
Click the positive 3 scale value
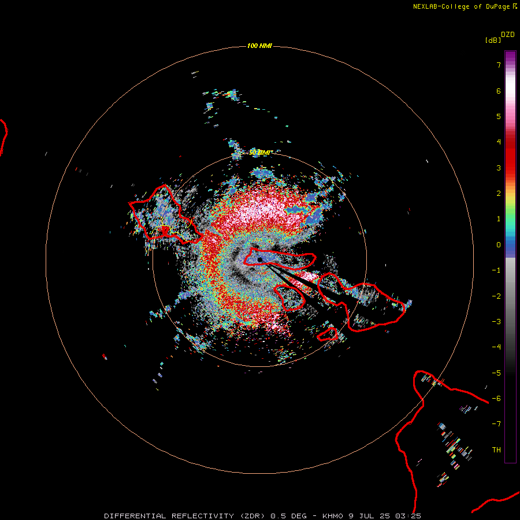coord(499,168)
